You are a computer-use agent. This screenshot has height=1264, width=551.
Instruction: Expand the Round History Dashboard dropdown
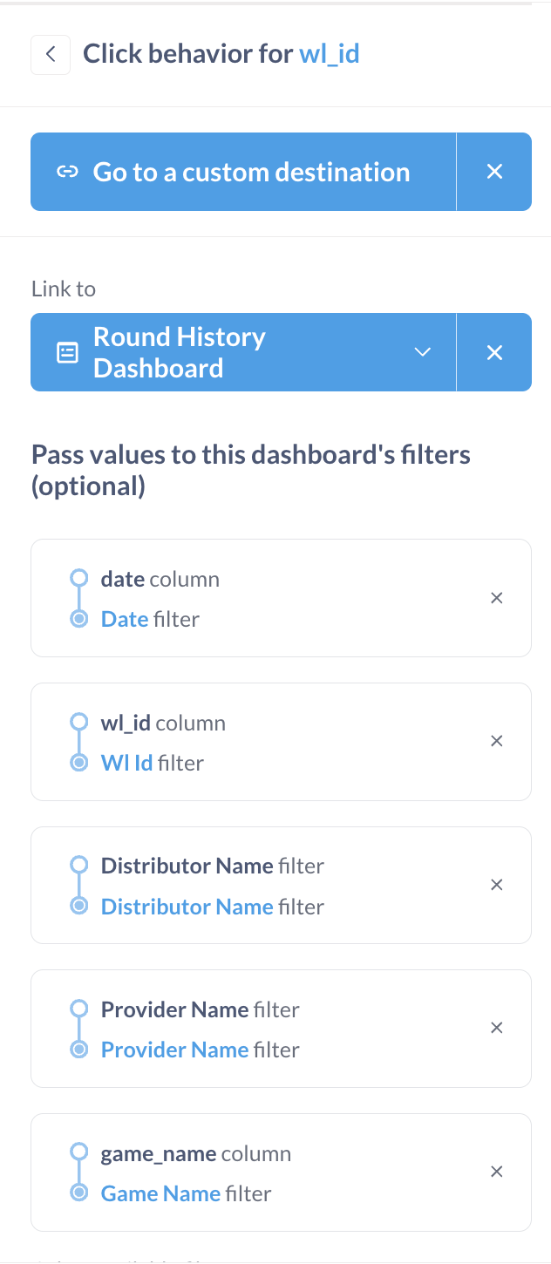(x=423, y=352)
